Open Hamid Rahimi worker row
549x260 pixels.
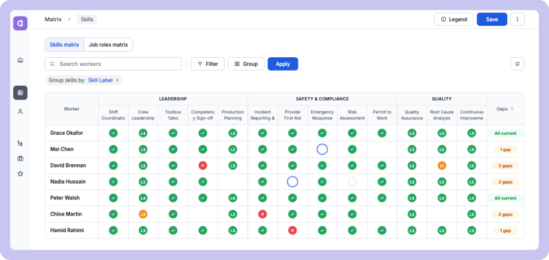pos(67,230)
